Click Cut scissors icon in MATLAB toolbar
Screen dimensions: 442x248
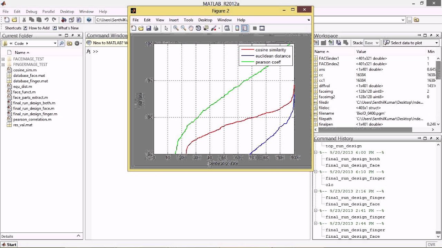click(24, 20)
